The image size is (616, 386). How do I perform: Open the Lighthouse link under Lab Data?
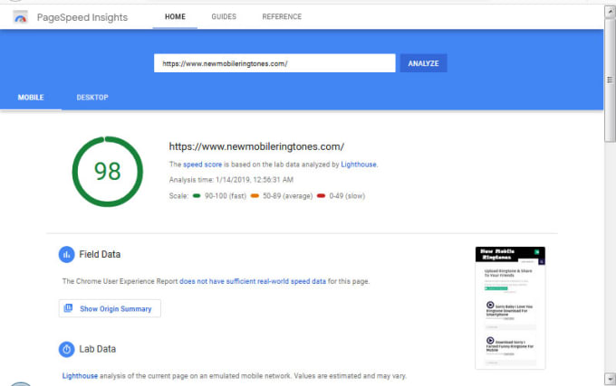[x=80, y=376]
